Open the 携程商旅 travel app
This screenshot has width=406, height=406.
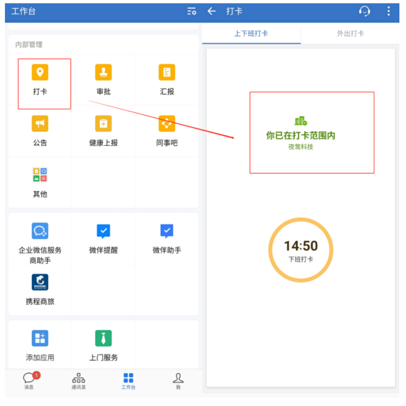click(40, 282)
